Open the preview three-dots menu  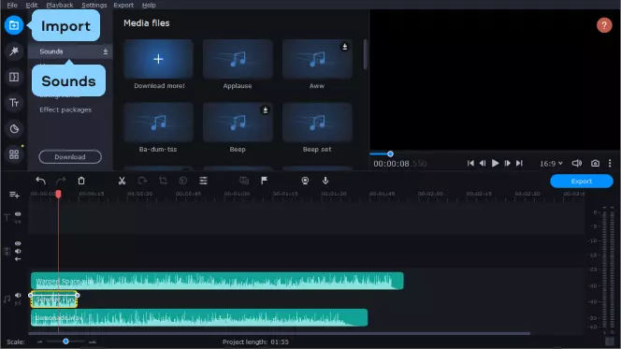click(x=610, y=163)
